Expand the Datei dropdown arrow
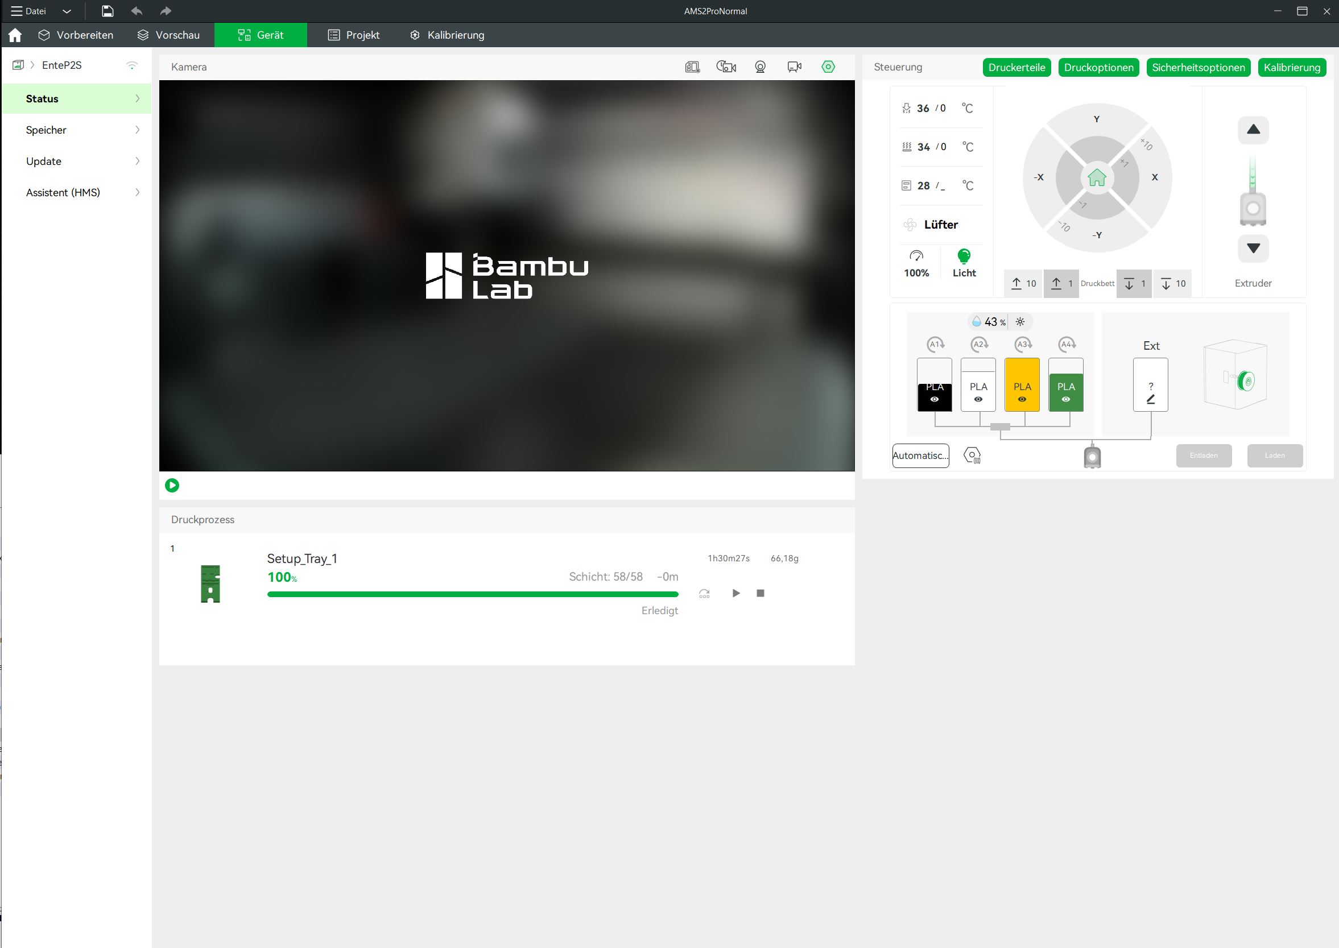This screenshot has width=1339, height=948. (x=67, y=11)
